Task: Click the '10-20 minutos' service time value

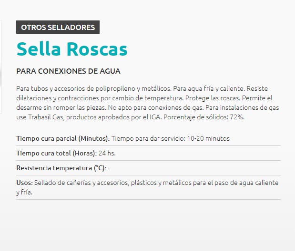Action: [x=208, y=138]
